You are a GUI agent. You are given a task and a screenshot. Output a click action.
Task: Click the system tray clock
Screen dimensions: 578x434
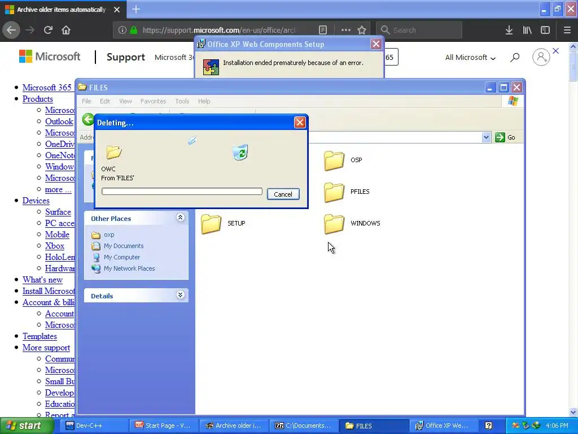557,426
